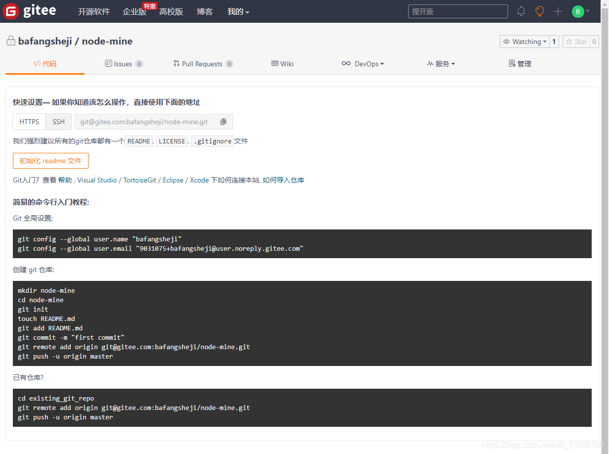This screenshot has height=454, width=609.
Task: Open the Visual Studio link
Action: (x=97, y=180)
